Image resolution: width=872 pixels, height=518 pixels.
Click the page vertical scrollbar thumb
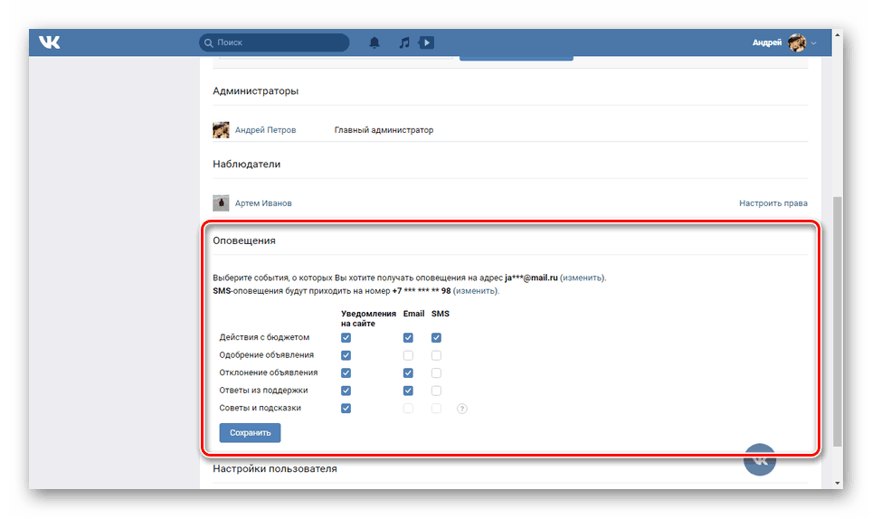click(x=837, y=322)
